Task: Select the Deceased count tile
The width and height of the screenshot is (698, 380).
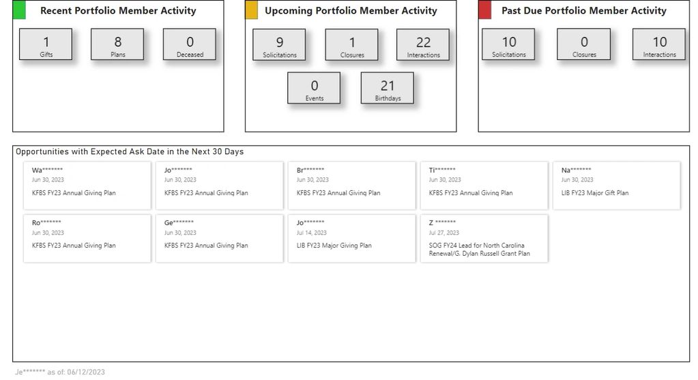Action: [190, 46]
